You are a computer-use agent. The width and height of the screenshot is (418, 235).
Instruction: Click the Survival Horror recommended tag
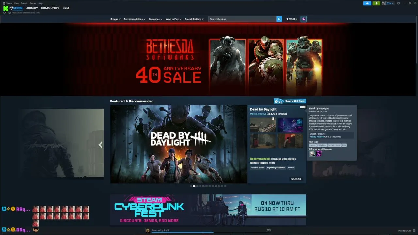(x=258, y=168)
